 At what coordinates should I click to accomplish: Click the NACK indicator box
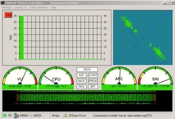tap(81, 81)
